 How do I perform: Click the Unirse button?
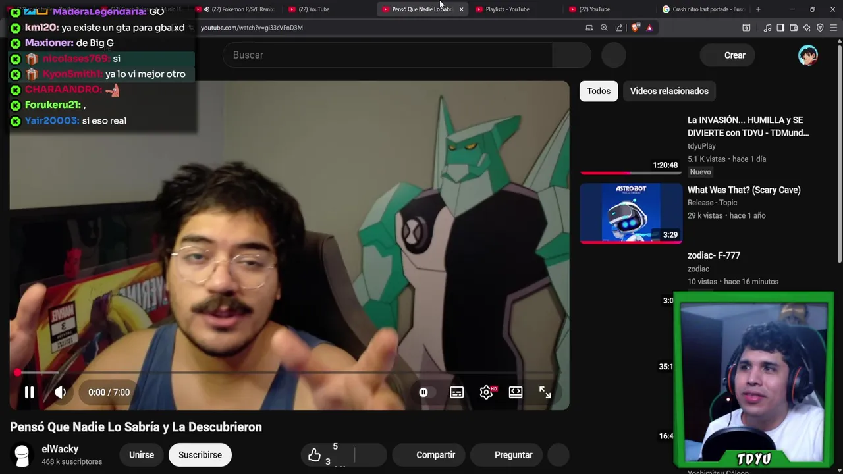coord(142,455)
